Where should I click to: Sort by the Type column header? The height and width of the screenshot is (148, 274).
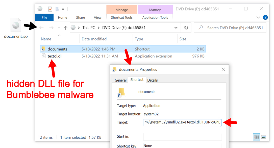click(139, 39)
